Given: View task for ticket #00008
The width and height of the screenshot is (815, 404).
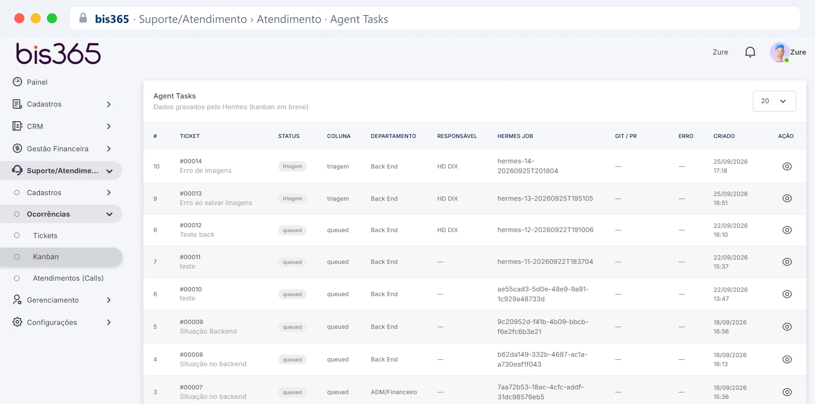Looking at the screenshot, I should tap(787, 359).
